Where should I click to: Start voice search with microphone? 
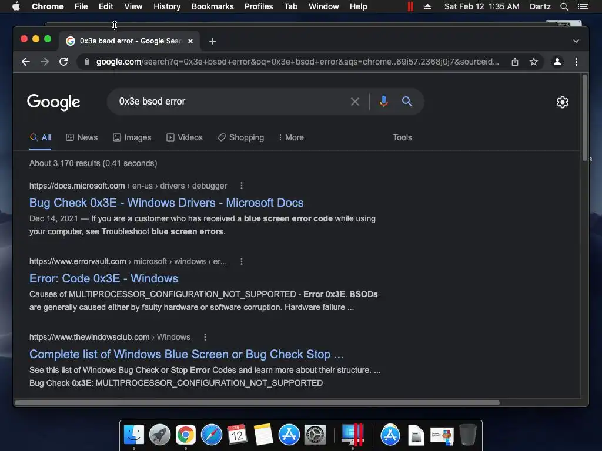(383, 101)
